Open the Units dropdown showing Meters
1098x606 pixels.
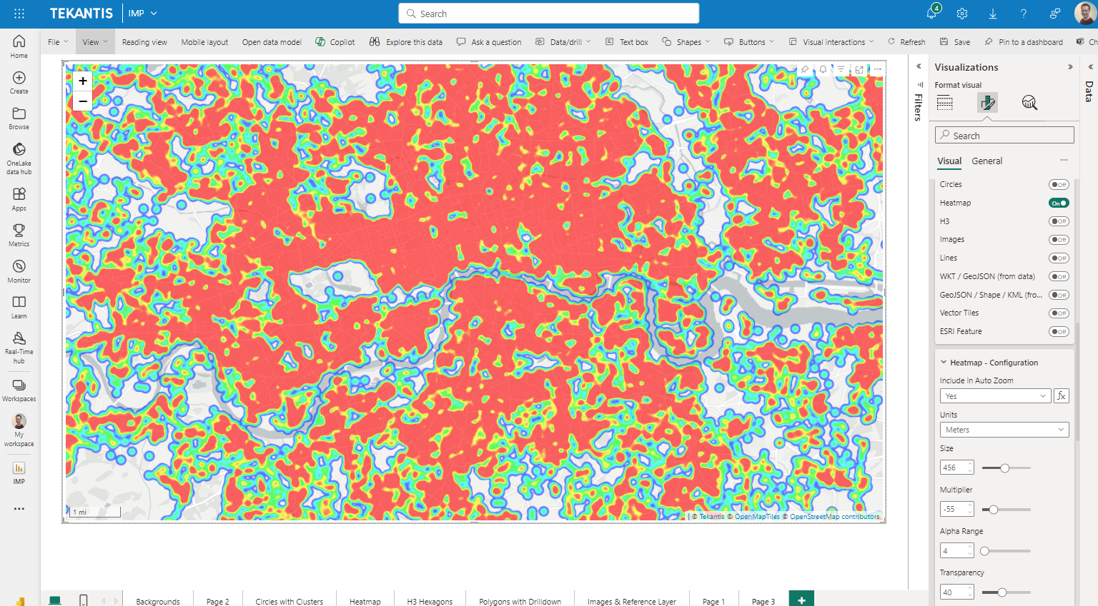pos(1004,429)
